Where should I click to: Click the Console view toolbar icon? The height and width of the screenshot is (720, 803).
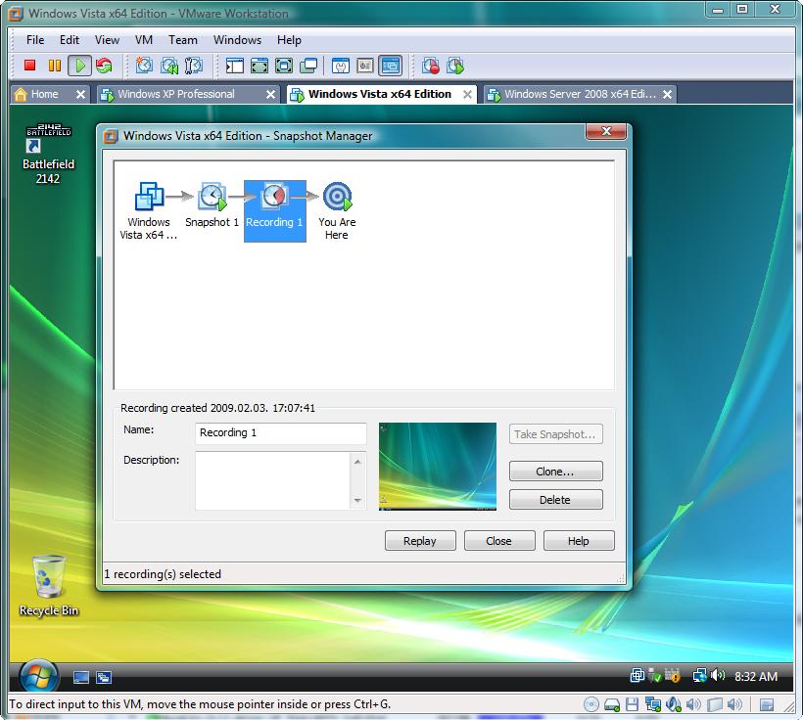tap(391, 66)
